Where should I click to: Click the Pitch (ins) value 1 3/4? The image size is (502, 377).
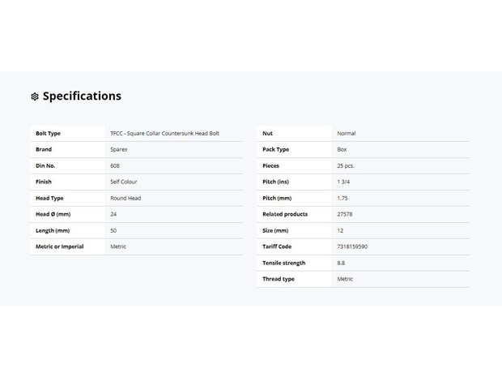click(x=343, y=182)
